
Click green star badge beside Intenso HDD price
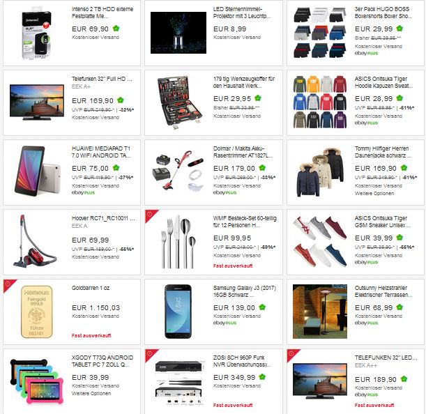[x=116, y=29]
